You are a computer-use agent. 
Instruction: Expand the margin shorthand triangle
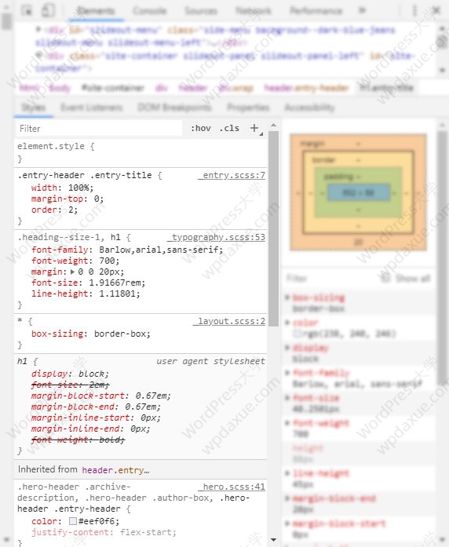(72, 272)
